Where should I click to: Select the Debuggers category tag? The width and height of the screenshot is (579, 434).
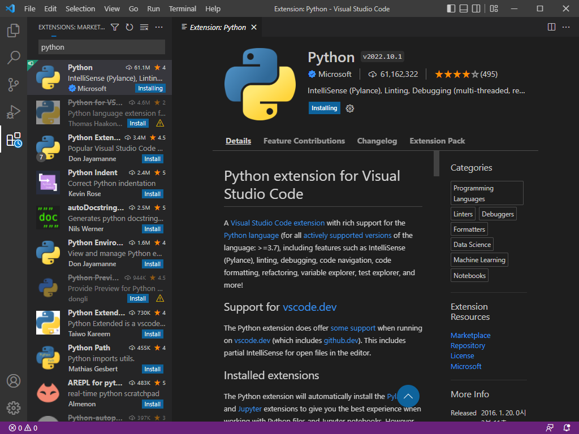(x=498, y=214)
